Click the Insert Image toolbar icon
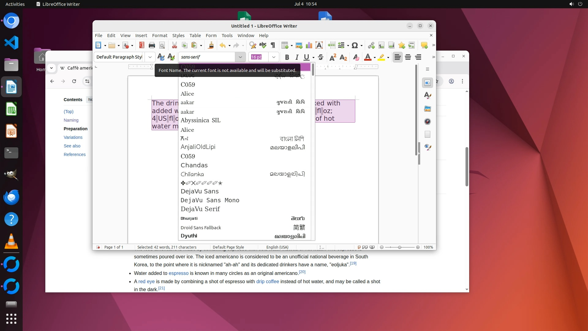The height and width of the screenshot is (331, 588). 299,45
